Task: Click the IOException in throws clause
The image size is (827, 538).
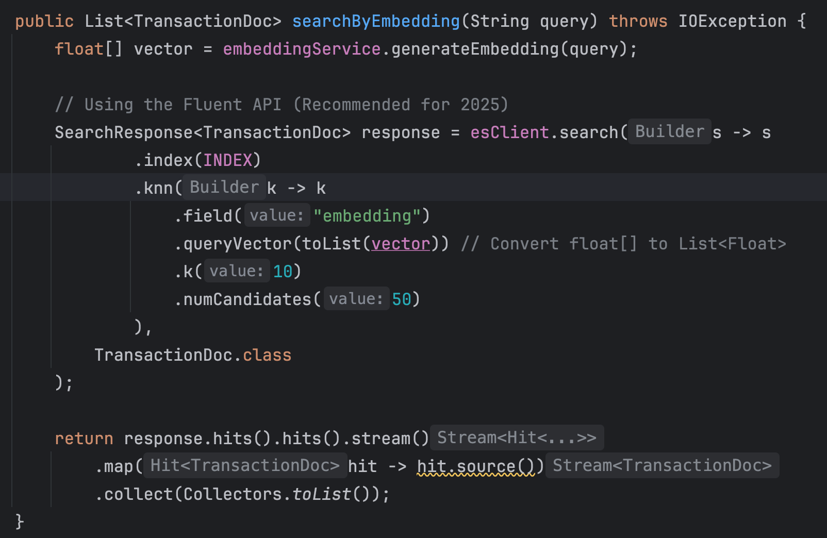Action: tap(732, 21)
